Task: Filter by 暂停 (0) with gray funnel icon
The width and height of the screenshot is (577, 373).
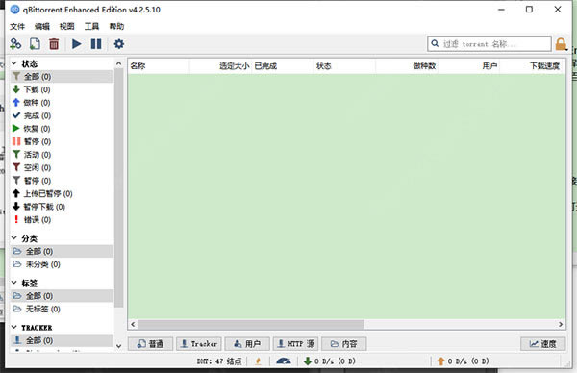Action: pos(62,181)
